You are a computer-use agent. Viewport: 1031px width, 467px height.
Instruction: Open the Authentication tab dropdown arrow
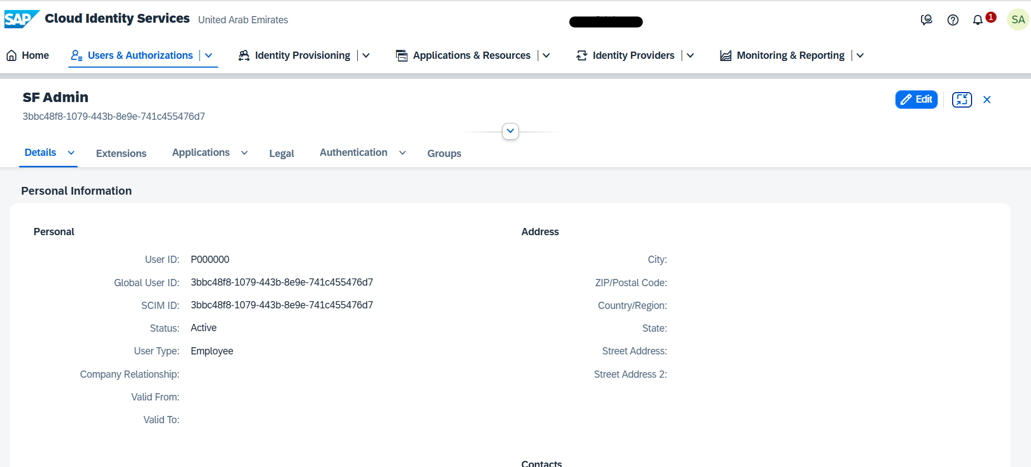pos(402,153)
